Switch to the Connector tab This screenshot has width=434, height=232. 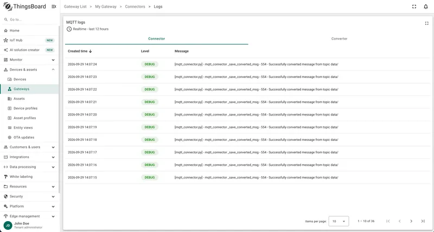[x=157, y=39]
